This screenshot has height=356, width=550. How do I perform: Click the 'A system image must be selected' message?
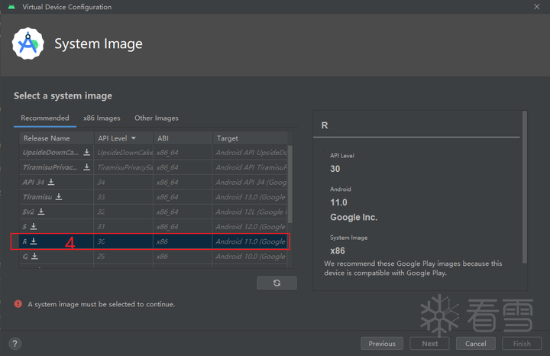[102, 304]
